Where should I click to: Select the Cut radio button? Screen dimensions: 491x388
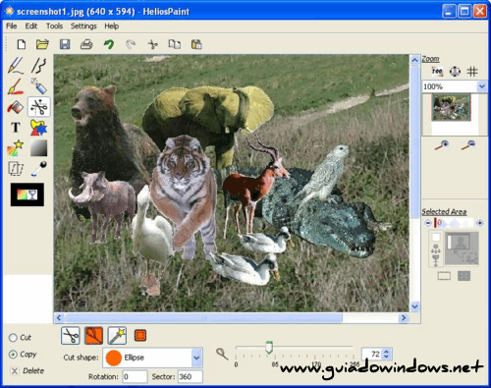tap(13, 338)
